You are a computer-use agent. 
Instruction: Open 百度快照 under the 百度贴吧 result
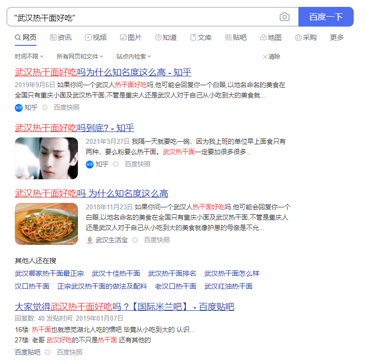(70, 352)
